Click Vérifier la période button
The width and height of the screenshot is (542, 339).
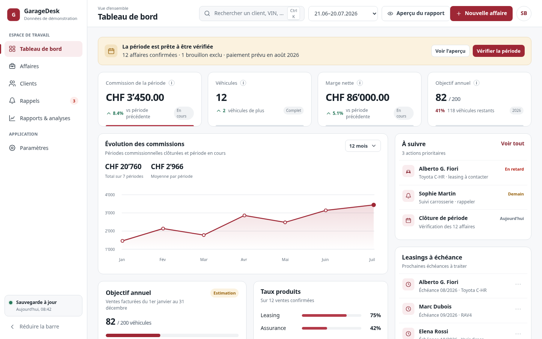pos(498,51)
